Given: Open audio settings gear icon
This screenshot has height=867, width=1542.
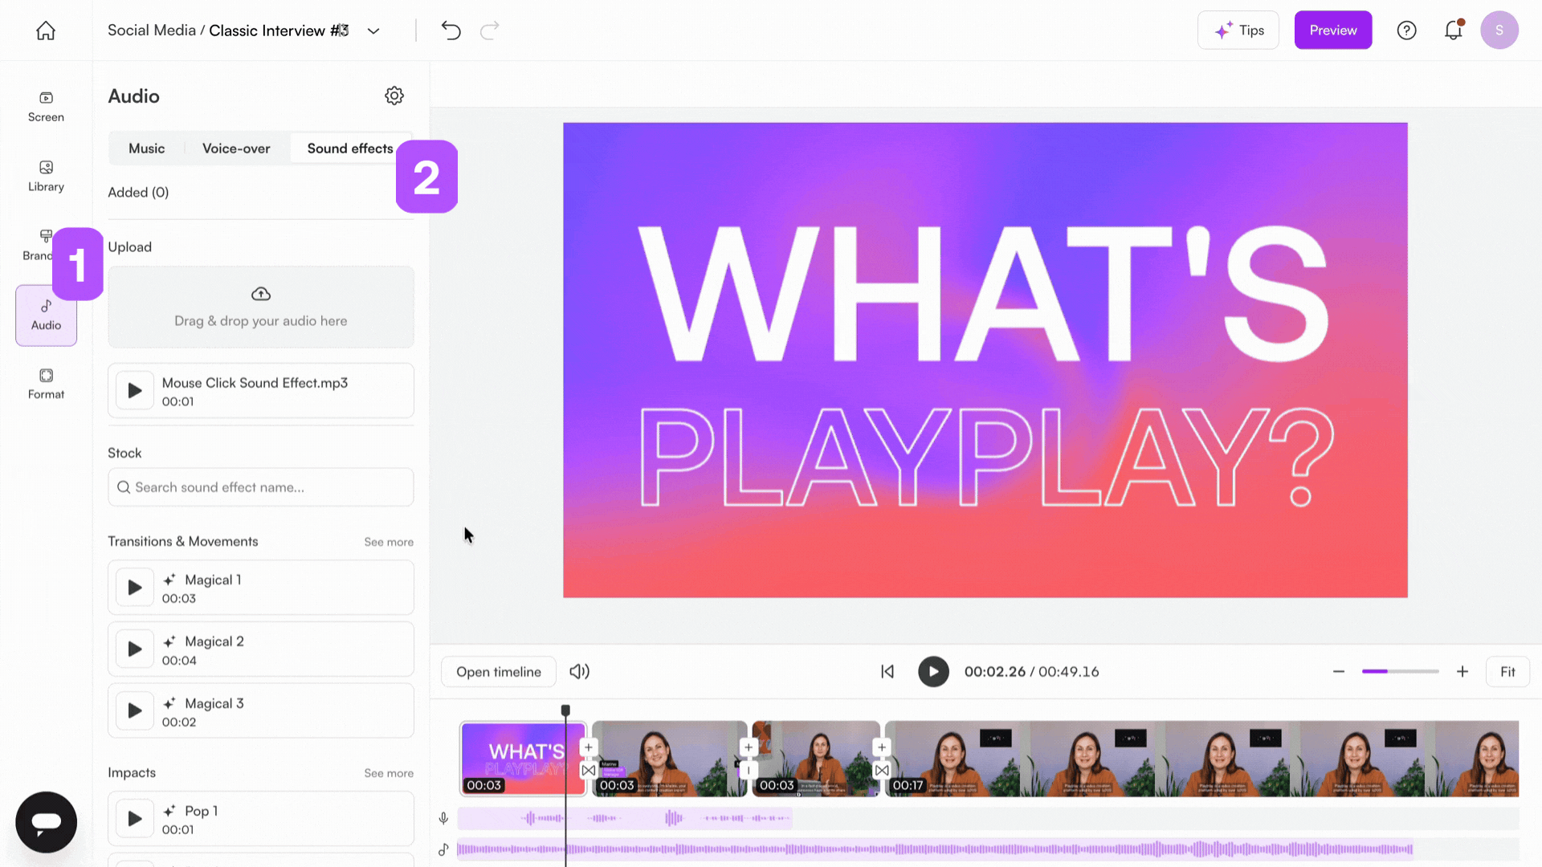Looking at the screenshot, I should 394,96.
